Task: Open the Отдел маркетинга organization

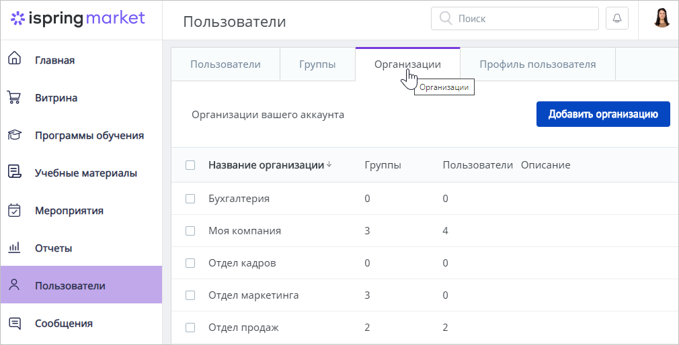Action: [x=253, y=295]
